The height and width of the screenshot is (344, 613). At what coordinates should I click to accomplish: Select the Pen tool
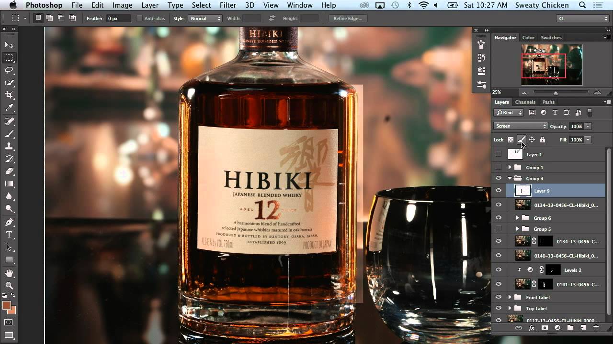(9, 222)
